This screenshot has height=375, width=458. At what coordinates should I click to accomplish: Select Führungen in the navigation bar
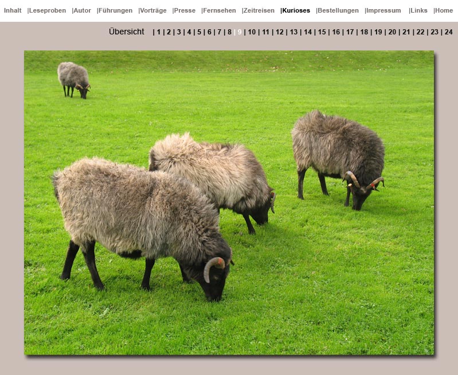pos(115,10)
